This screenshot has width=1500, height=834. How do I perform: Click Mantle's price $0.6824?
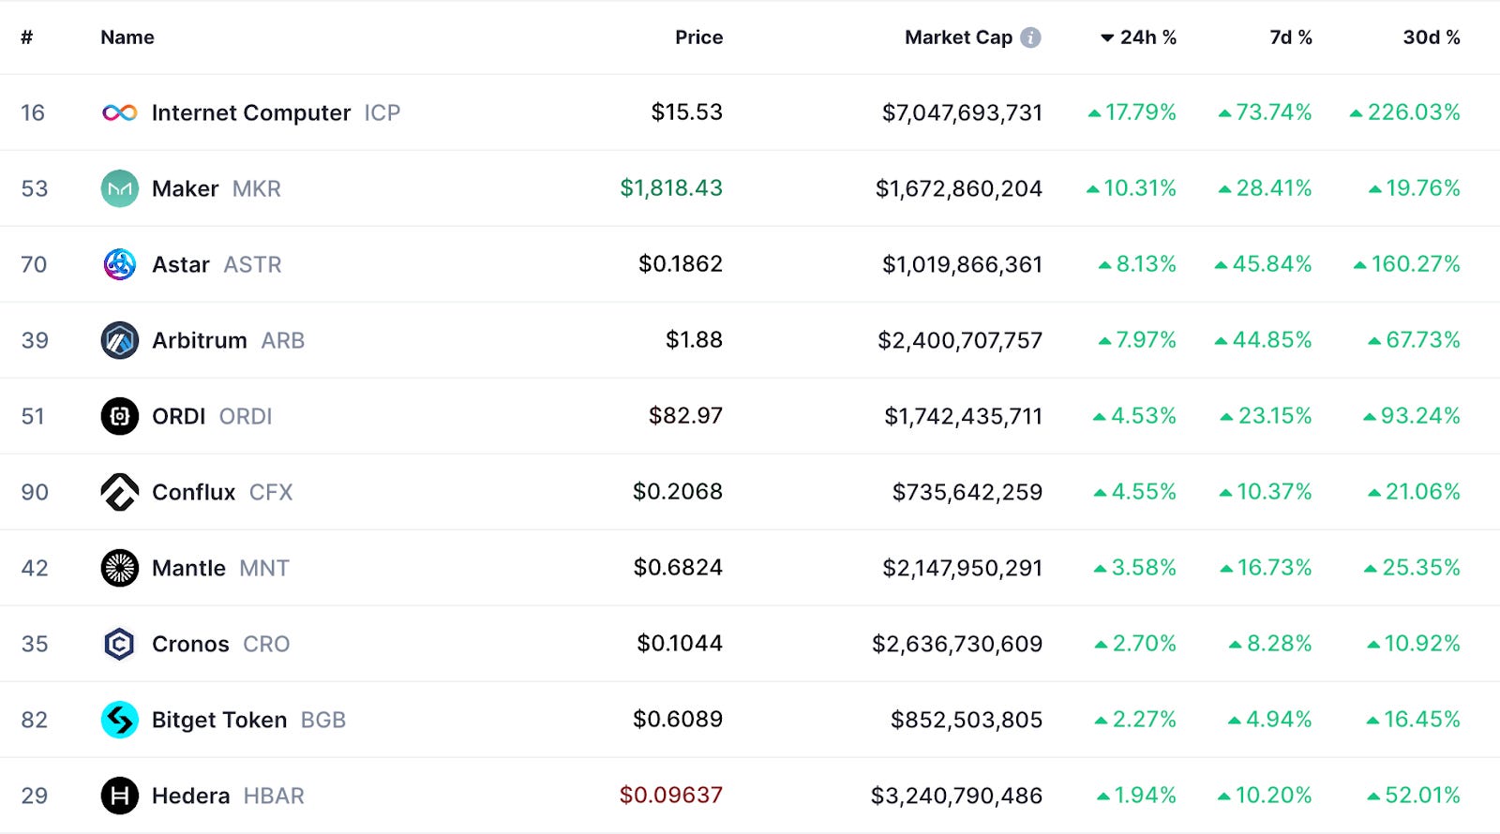pos(678,567)
